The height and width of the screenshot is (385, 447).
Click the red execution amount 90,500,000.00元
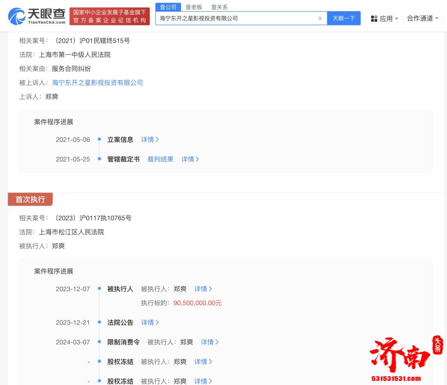197,303
